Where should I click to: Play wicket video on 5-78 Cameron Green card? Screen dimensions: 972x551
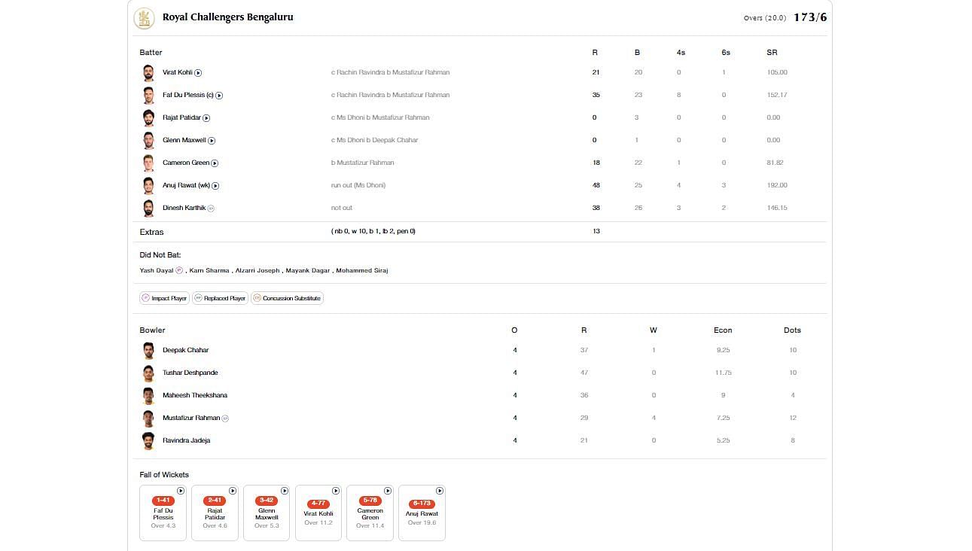click(388, 491)
